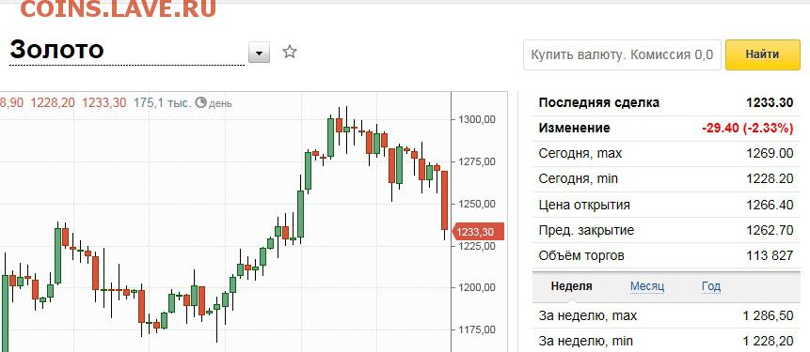The height and width of the screenshot is (352, 810).
Task: Click the 175,1 тыс. volume label
Action: (x=162, y=102)
